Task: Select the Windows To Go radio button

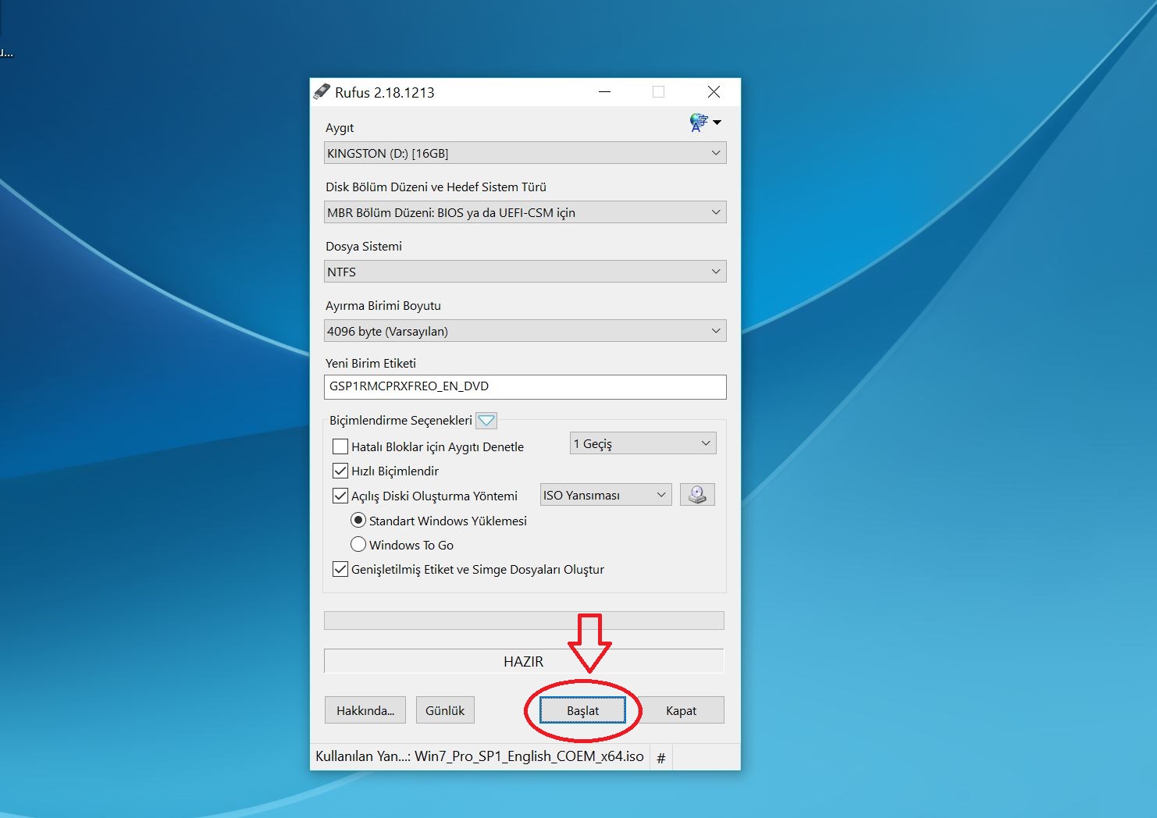Action: point(358,544)
